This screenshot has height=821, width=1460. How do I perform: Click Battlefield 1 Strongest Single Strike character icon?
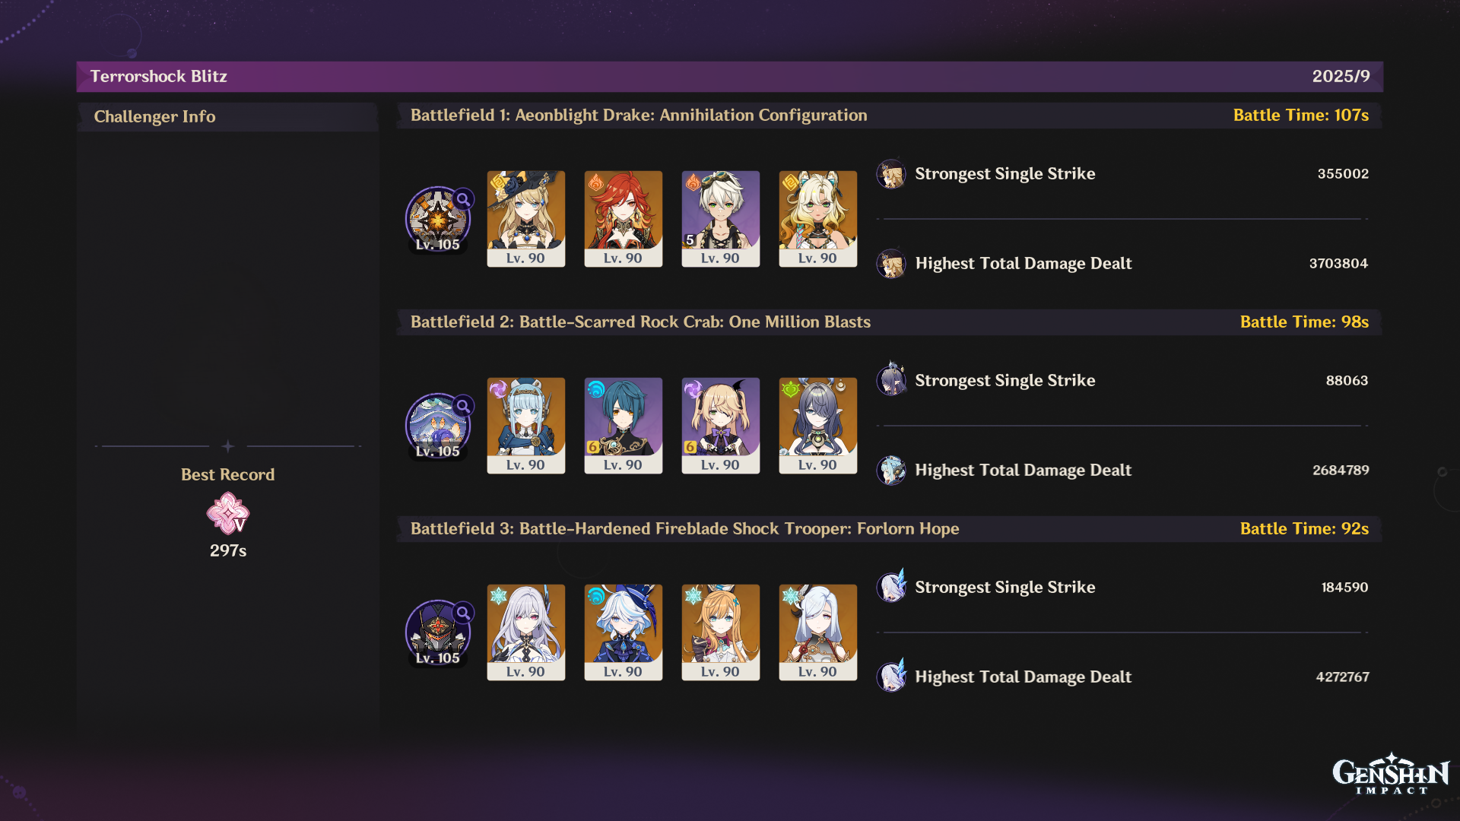[891, 174]
